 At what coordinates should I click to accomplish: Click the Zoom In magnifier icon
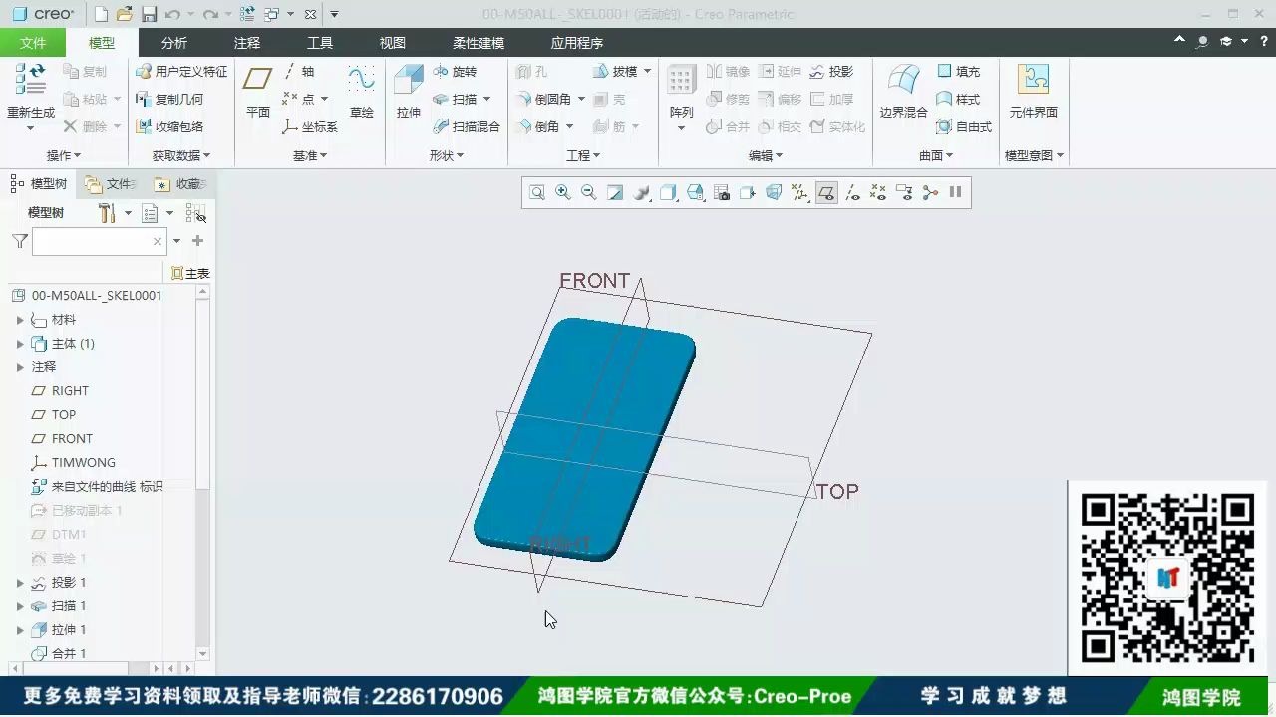563,192
